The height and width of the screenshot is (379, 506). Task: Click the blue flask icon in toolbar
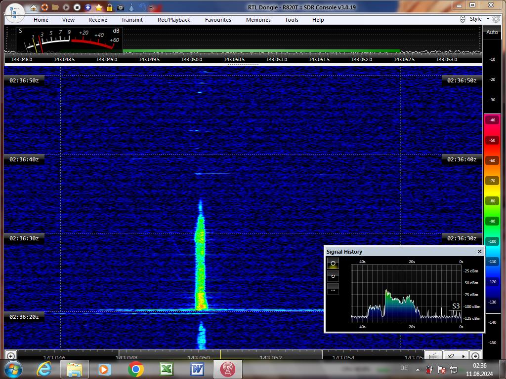pos(131,7)
